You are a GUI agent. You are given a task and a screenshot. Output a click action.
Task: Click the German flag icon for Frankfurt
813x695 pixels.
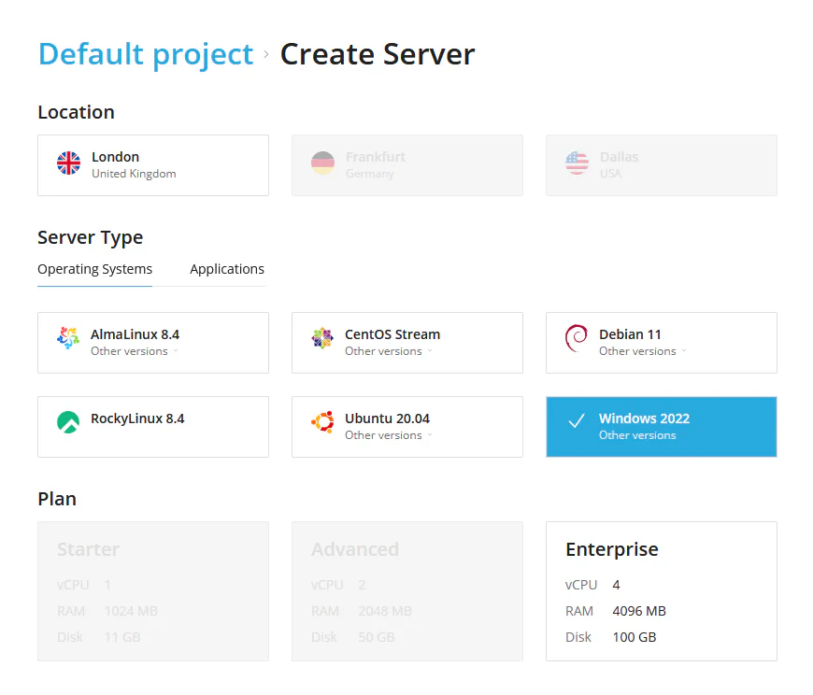(323, 164)
